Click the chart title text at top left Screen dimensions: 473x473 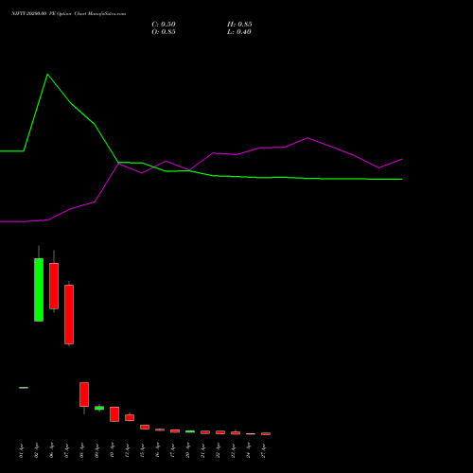(68, 14)
